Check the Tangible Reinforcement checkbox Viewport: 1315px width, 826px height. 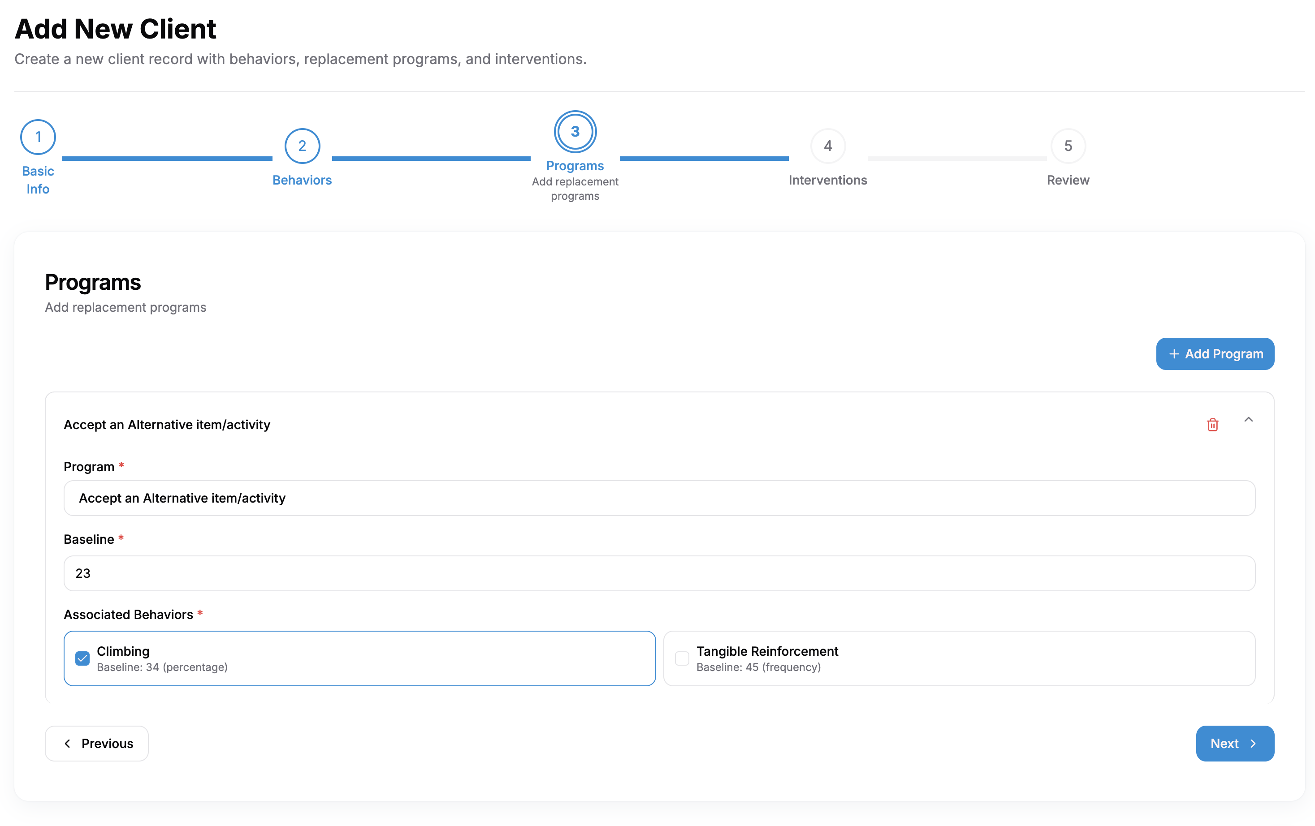(682, 658)
